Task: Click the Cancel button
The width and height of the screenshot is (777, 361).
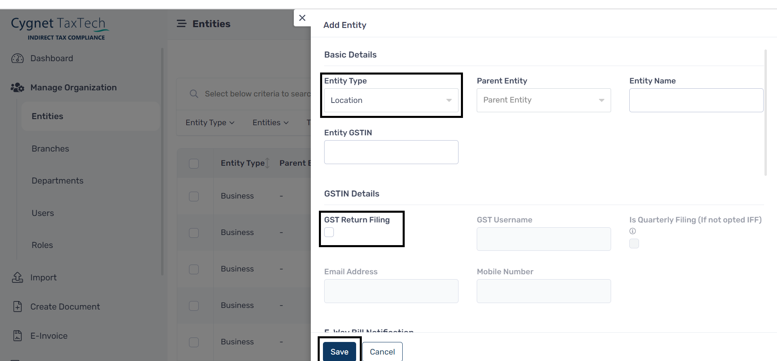Action: [x=382, y=352]
